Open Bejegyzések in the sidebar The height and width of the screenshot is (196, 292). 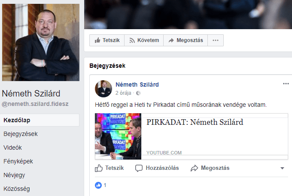click(x=21, y=134)
